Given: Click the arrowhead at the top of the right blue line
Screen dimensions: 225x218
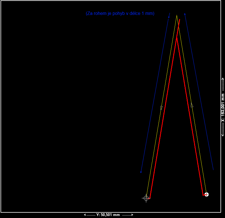Looking at the screenshot, I should [x=185, y=14].
